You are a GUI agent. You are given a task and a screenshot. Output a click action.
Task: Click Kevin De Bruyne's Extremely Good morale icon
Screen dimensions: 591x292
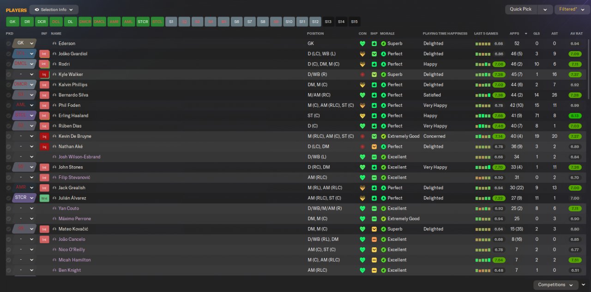point(383,136)
